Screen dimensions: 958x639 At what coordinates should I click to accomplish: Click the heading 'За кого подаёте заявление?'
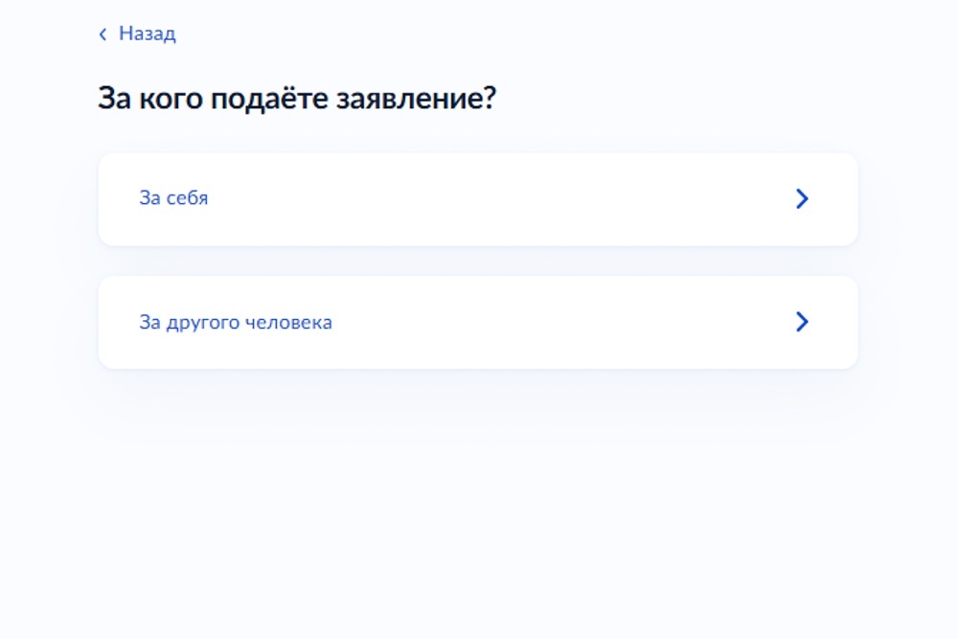click(x=297, y=96)
